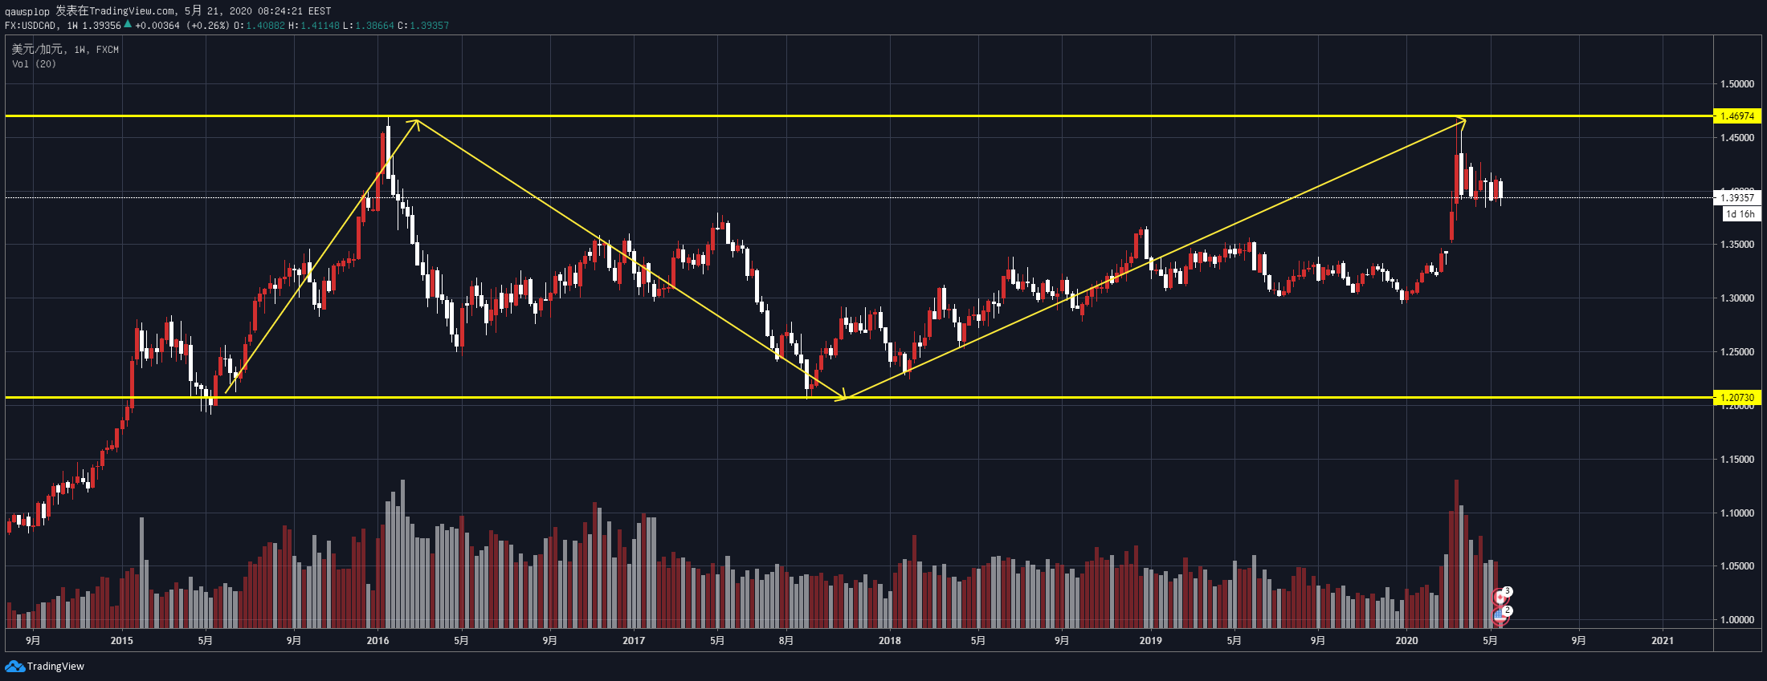The width and height of the screenshot is (1767, 681).
Task: Click the current price tag 1.39357
Action: pyautogui.click(x=1736, y=197)
